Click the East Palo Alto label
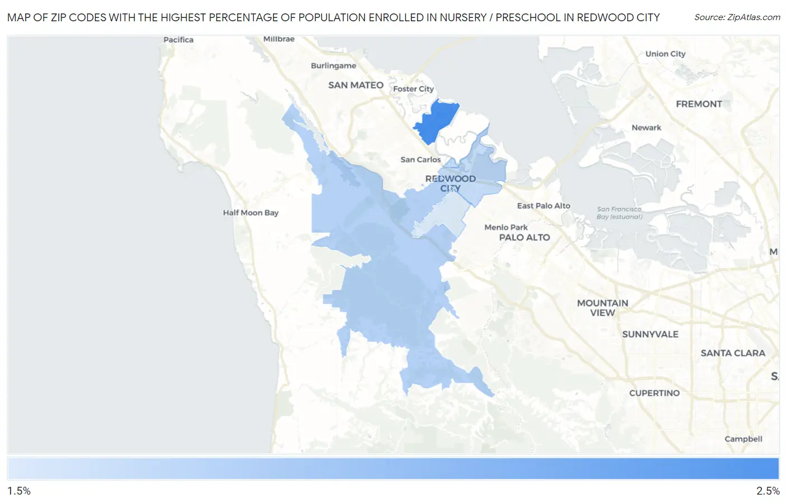This screenshot has height=503, width=787. (544, 206)
